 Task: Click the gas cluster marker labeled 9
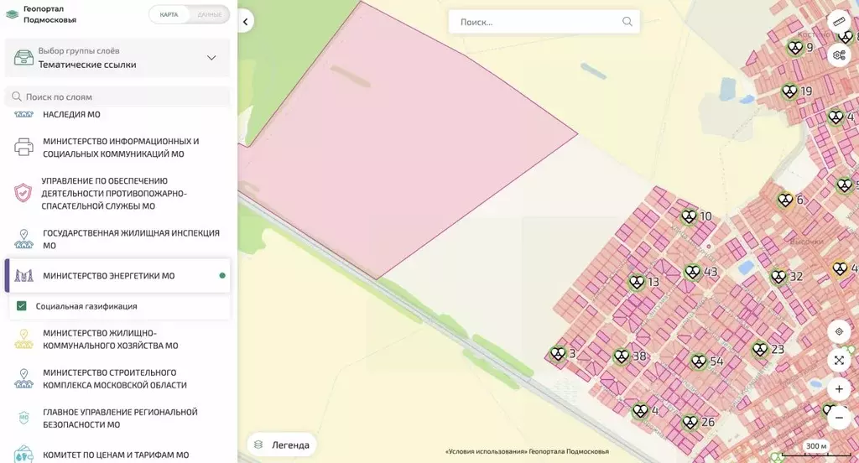pyautogui.click(x=795, y=48)
